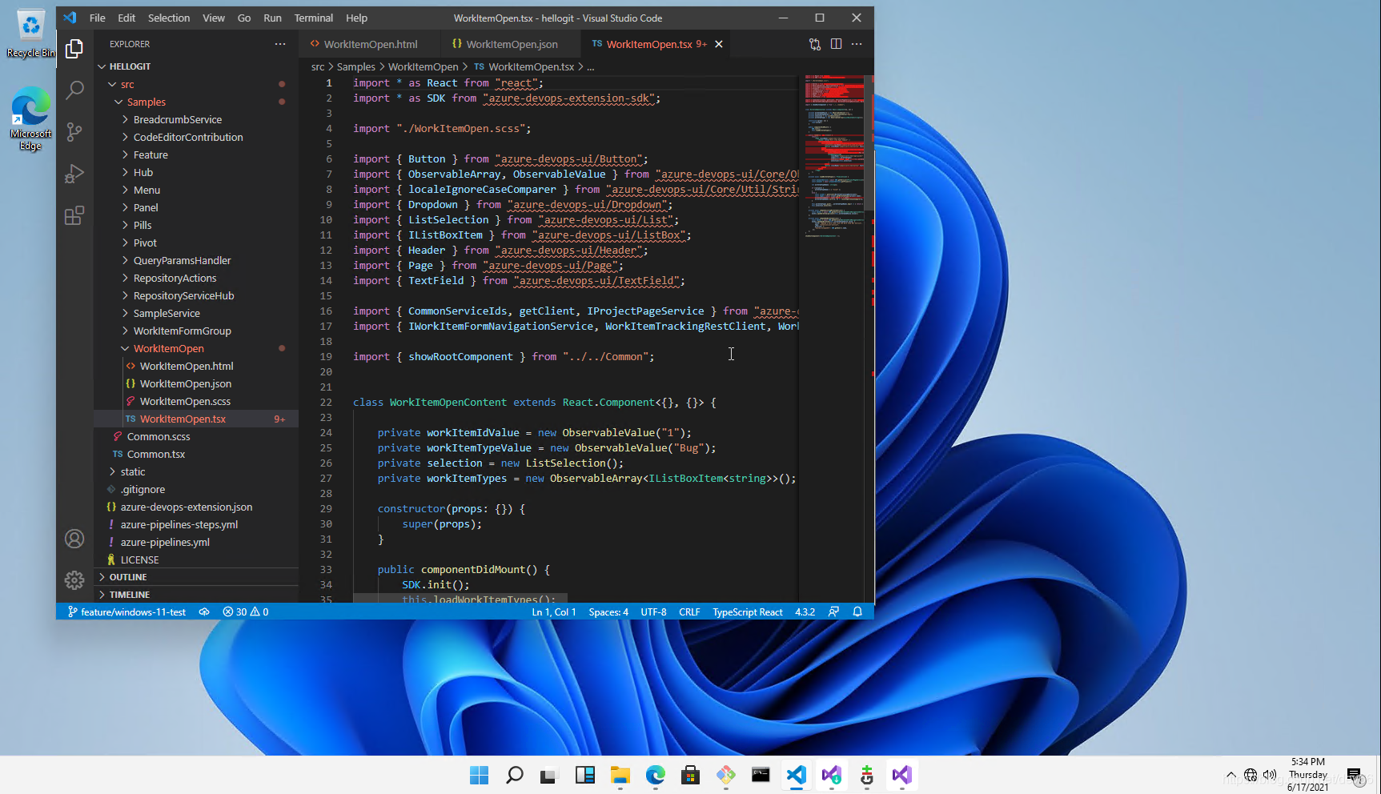This screenshot has width=1381, height=794.
Task: Click the feature/windows-11-test branch indicator
Action: click(126, 612)
